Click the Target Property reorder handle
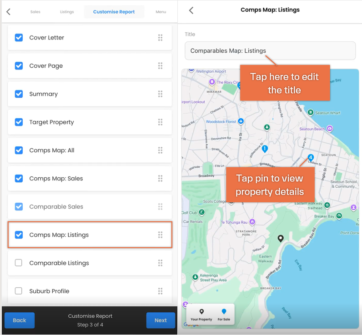 (x=160, y=122)
